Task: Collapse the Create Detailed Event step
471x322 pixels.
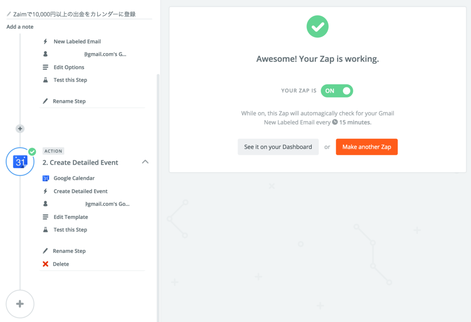Action: tap(145, 162)
